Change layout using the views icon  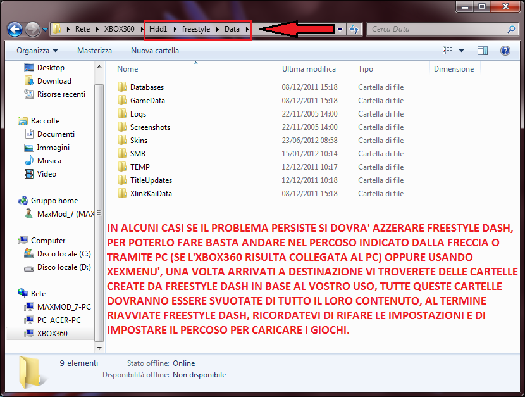point(447,50)
